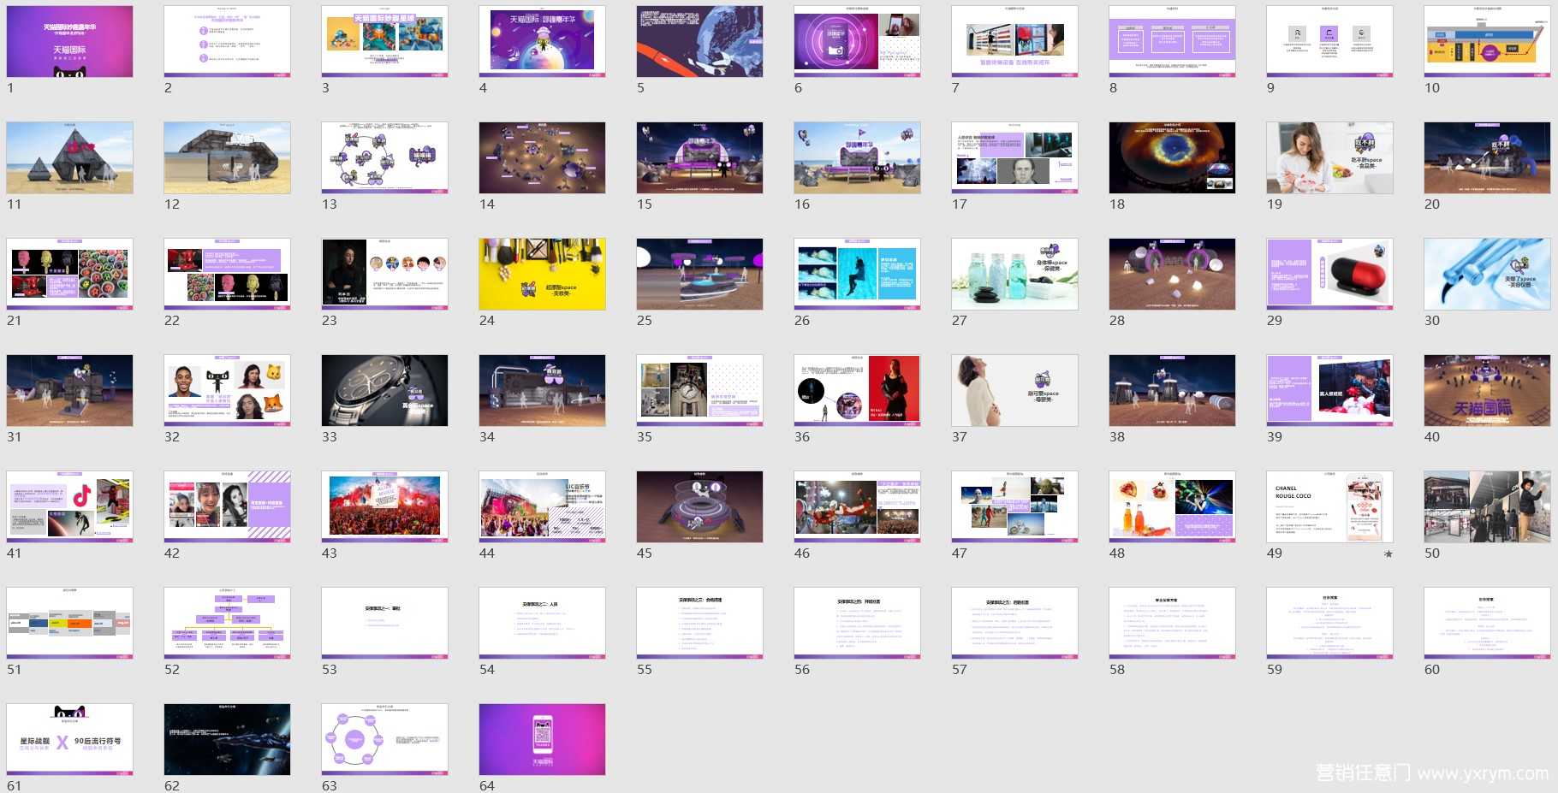Select slide 51 timeline chart thumbnail
The image size is (1558, 793).
[x=69, y=623]
